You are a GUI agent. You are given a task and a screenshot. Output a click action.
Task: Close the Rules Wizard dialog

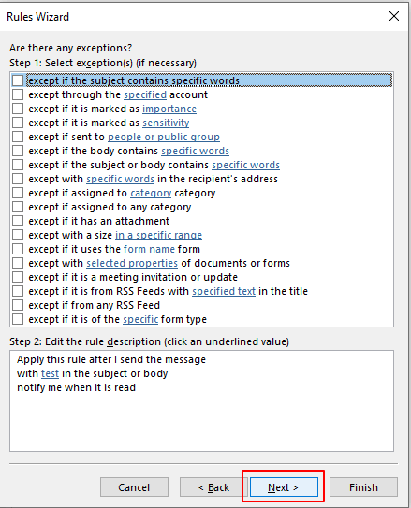coord(394,16)
